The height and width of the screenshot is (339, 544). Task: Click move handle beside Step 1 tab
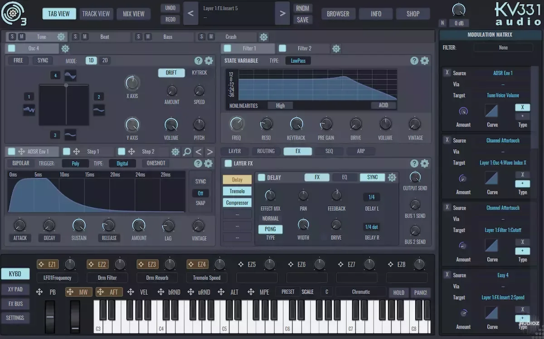pos(76,151)
